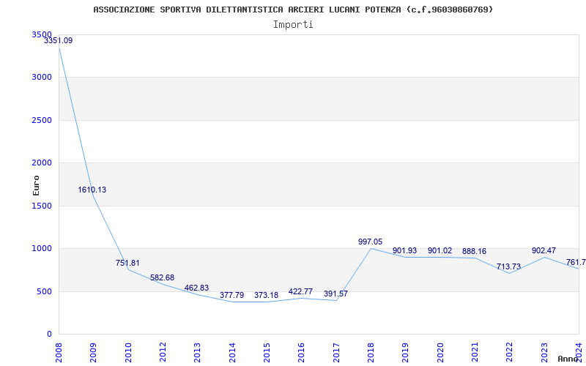586x366 pixels.
Task: Click the 'Euro' y-axis label
Action: 36,185
